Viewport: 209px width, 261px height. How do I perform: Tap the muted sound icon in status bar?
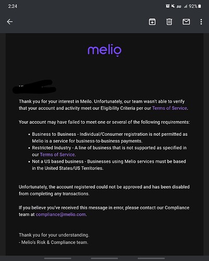click(173, 6)
